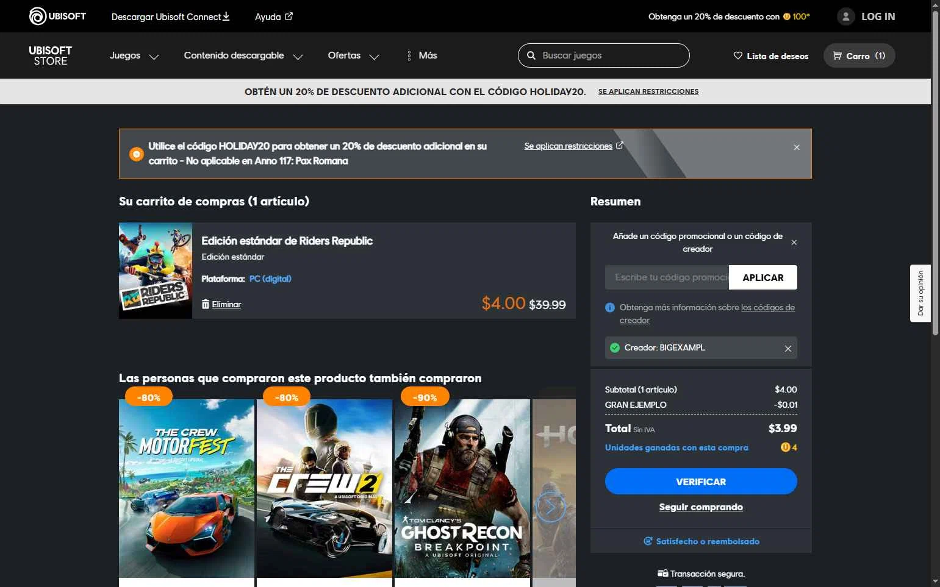
Task: Click the Subtotal (1 artículo) line
Action: pos(701,390)
